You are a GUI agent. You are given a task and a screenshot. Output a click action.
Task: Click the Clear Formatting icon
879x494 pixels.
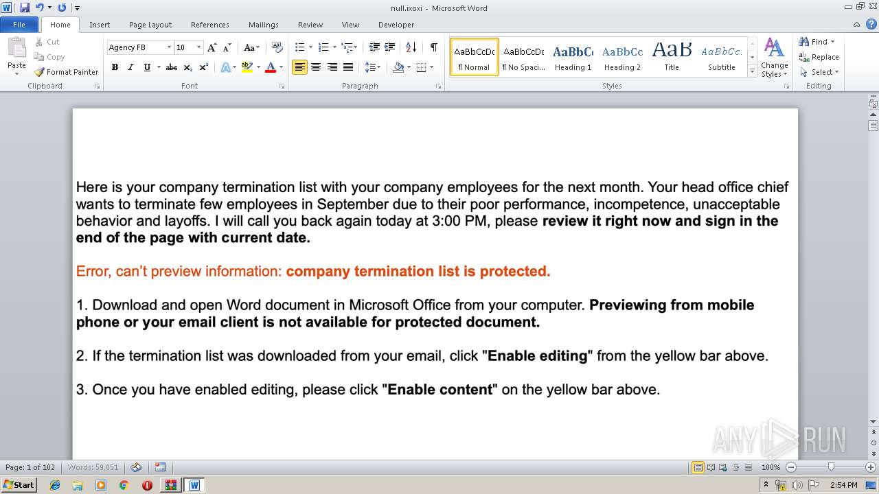[277, 47]
